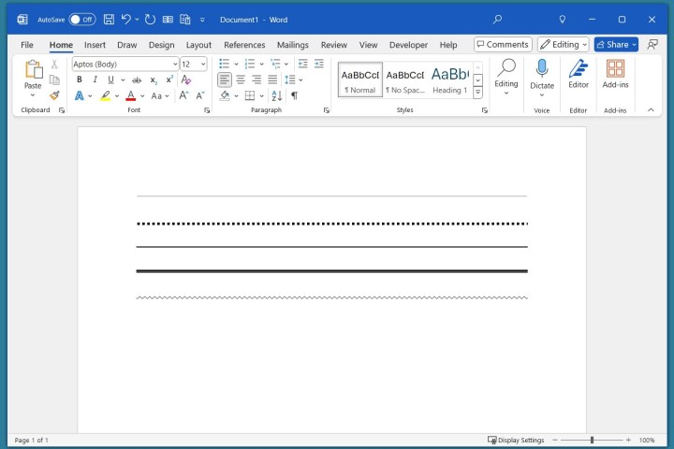Expand the Styles gallery more arrow
Screen dimensions: 674x449
[x=477, y=92]
